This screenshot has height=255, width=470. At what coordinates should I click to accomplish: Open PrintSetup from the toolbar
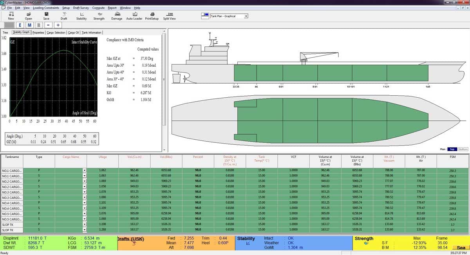tap(152, 16)
